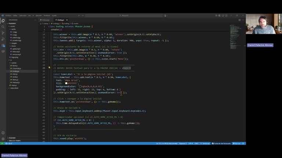
Task: Open the Explorer view in activity bar
Action: coord(3,21)
